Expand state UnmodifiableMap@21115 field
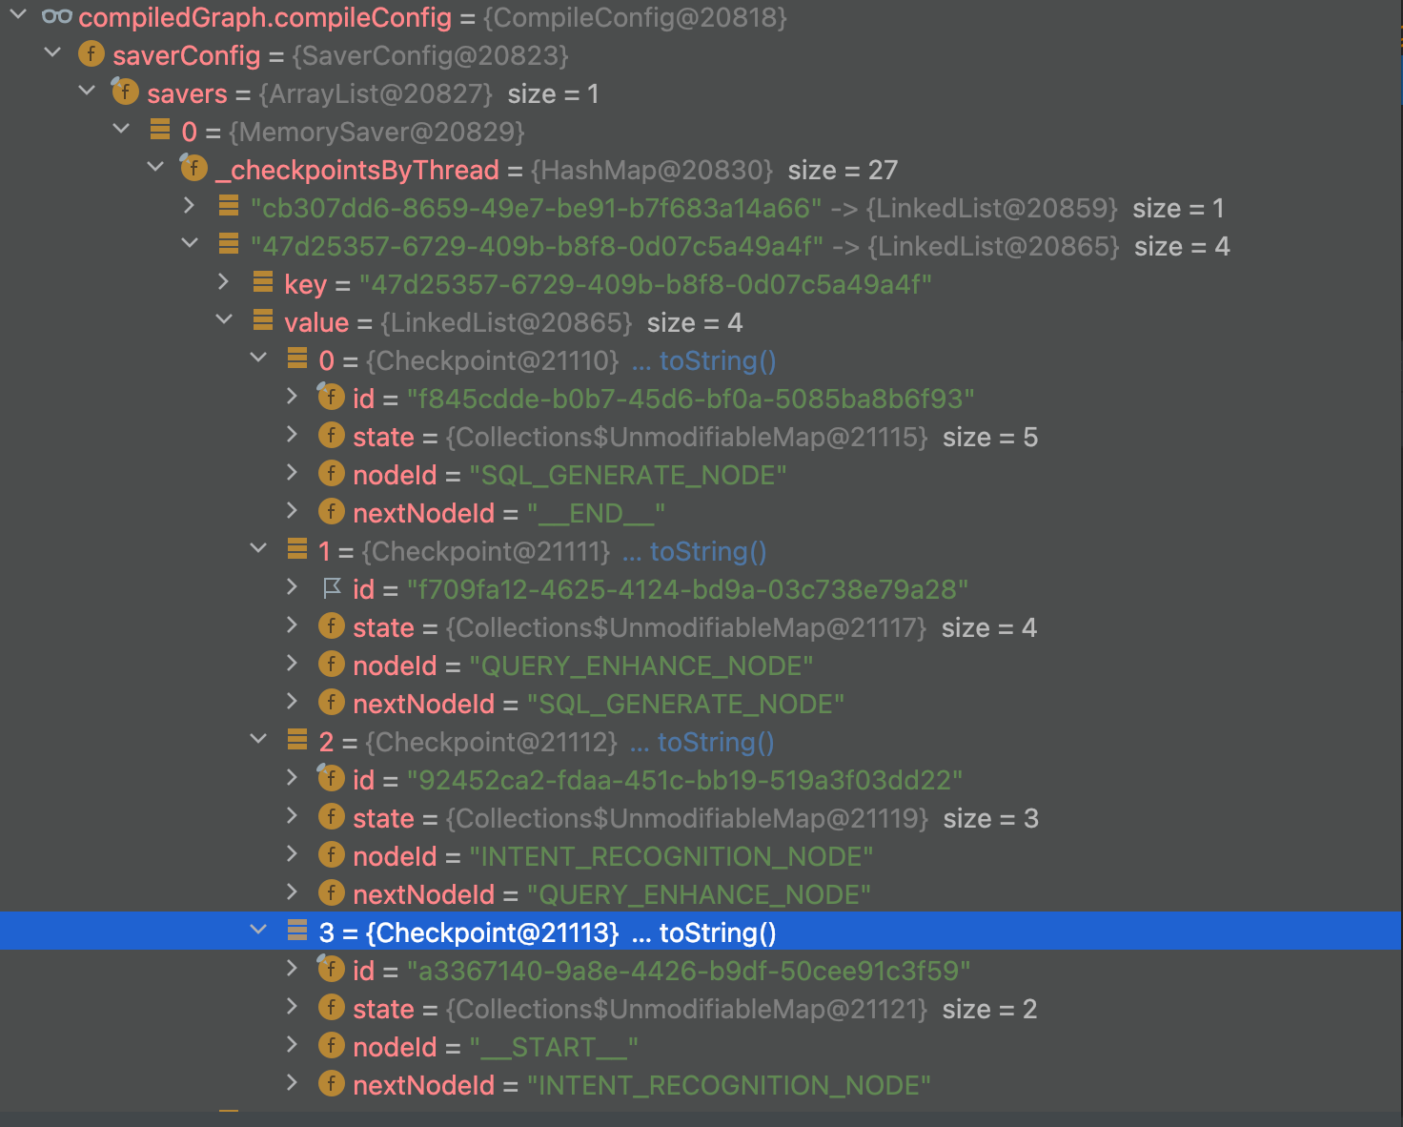The height and width of the screenshot is (1127, 1403). pyautogui.click(x=293, y=434)
